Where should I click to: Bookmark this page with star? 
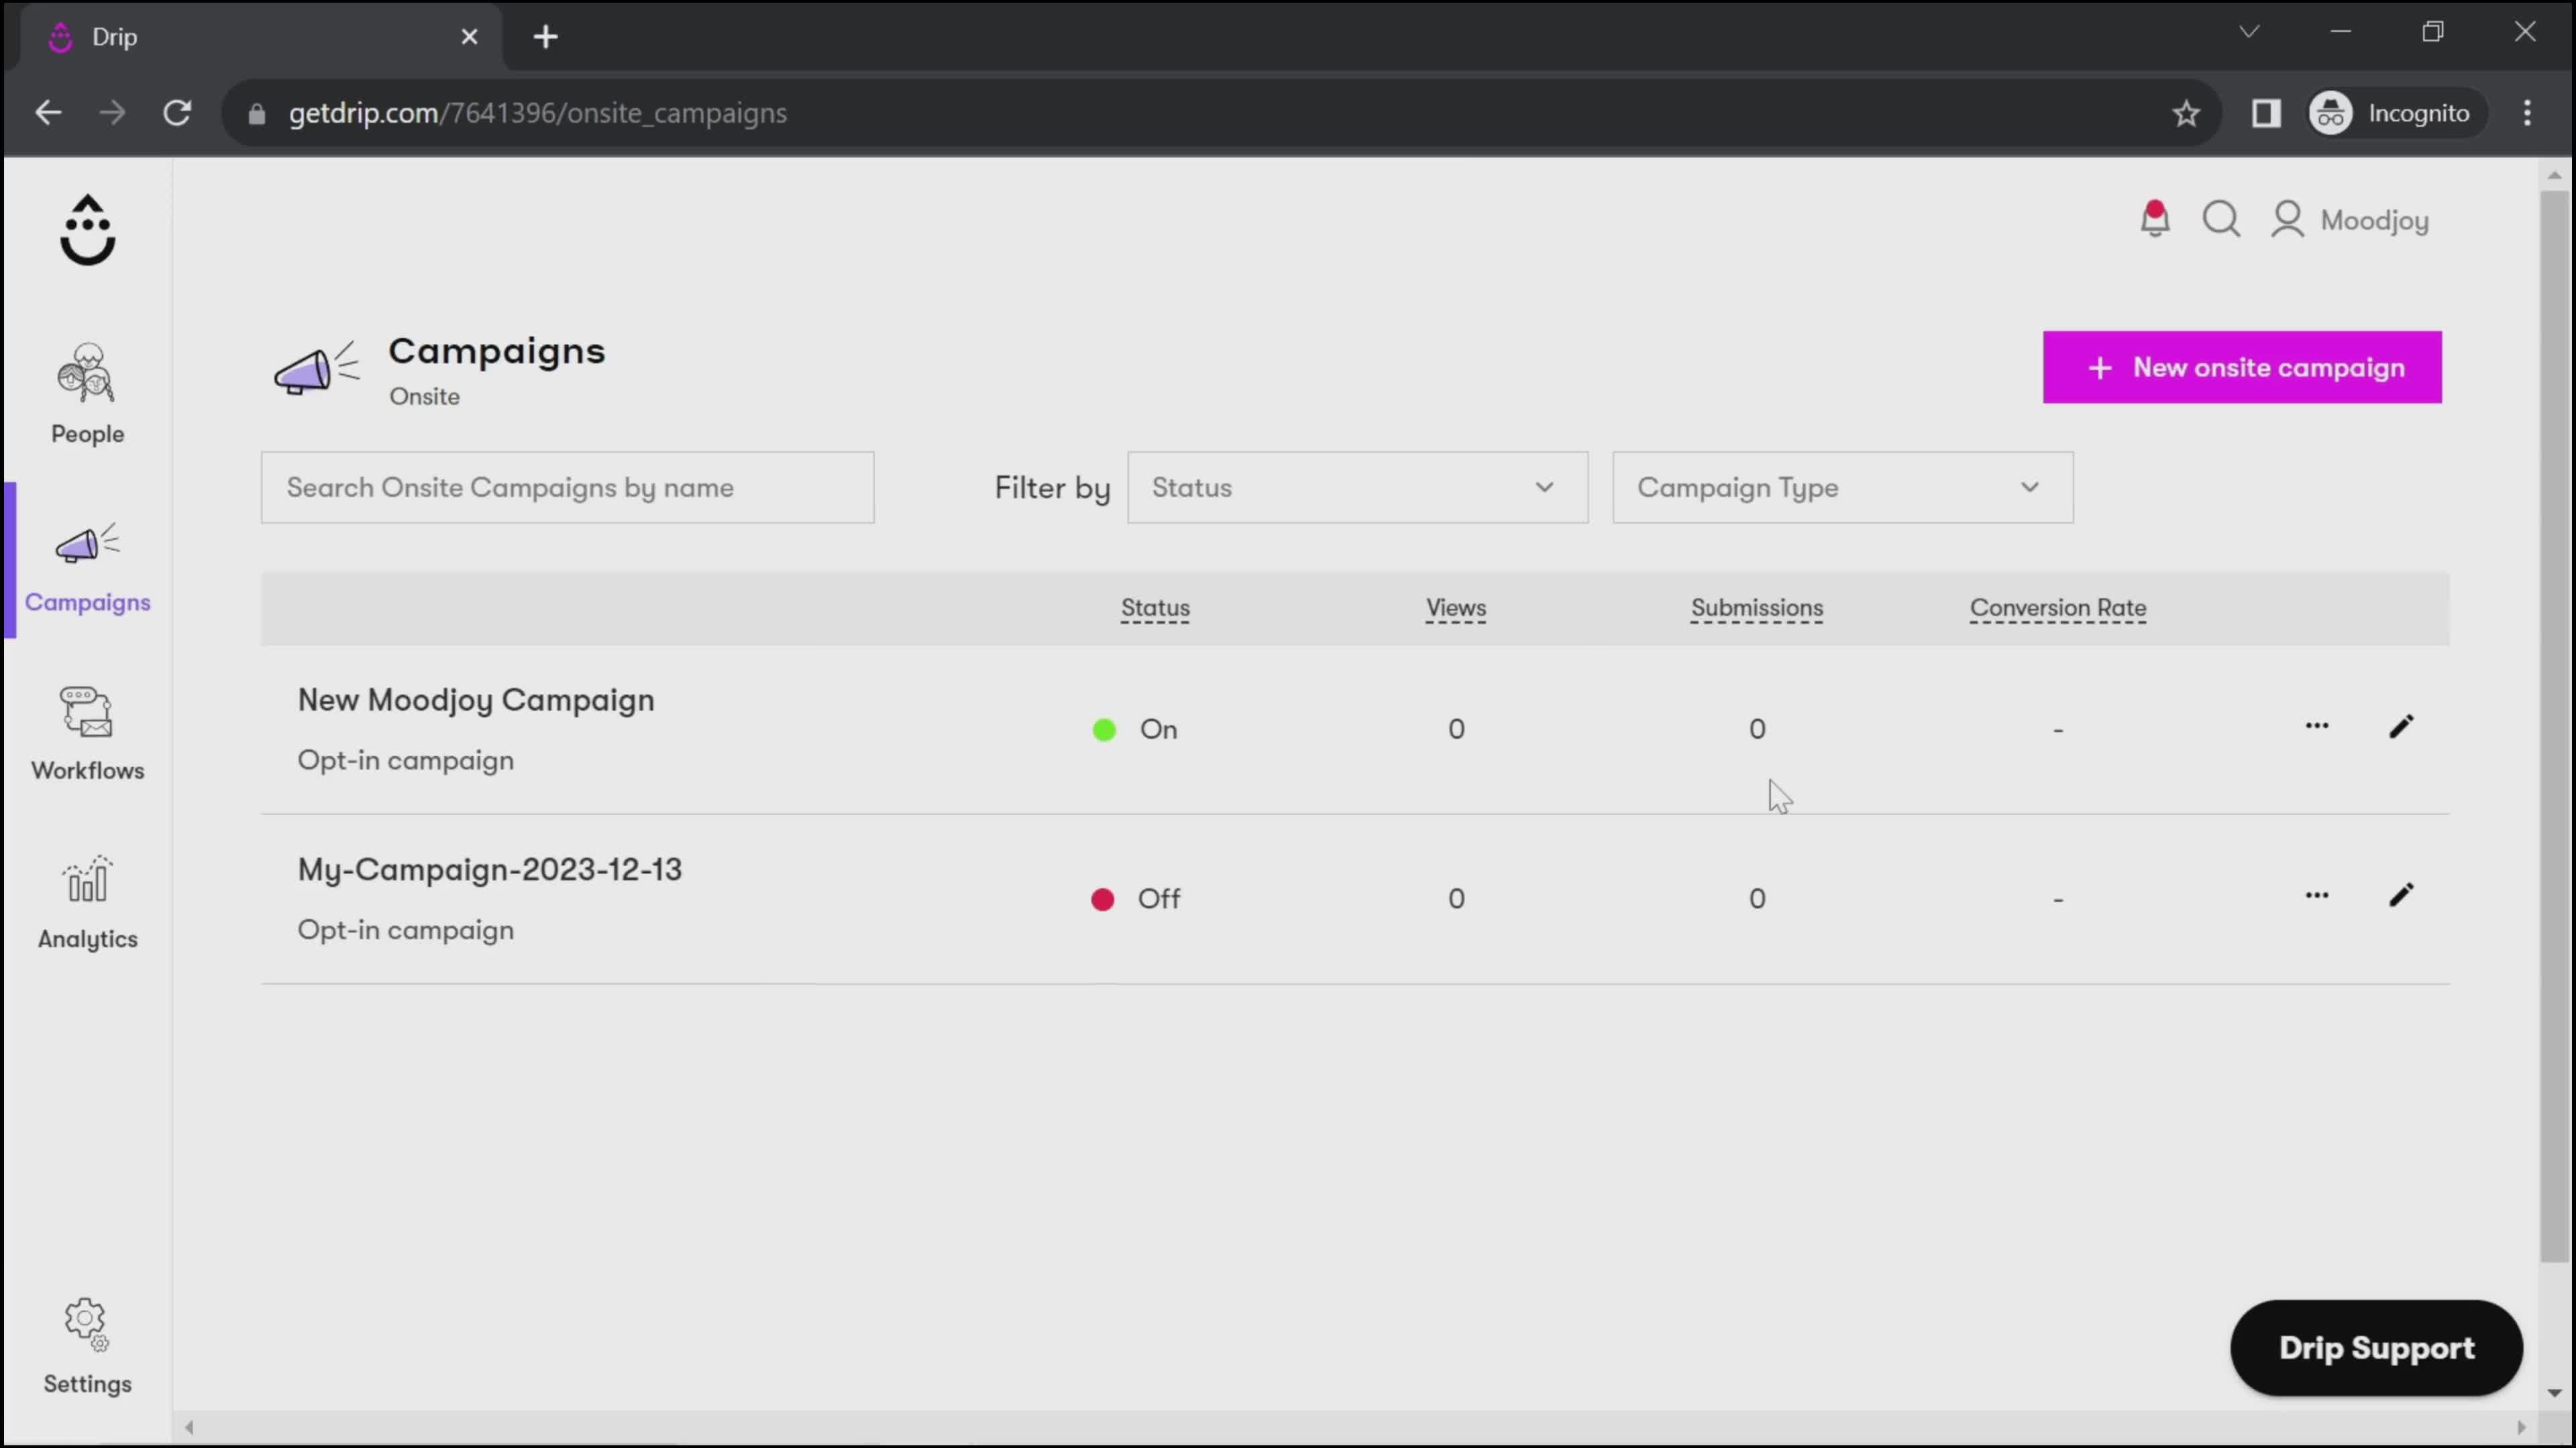(x=2186, y=113)
